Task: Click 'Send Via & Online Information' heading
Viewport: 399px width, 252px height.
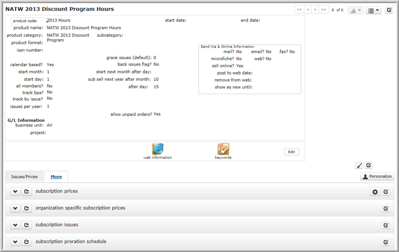Action: [227, 46]
